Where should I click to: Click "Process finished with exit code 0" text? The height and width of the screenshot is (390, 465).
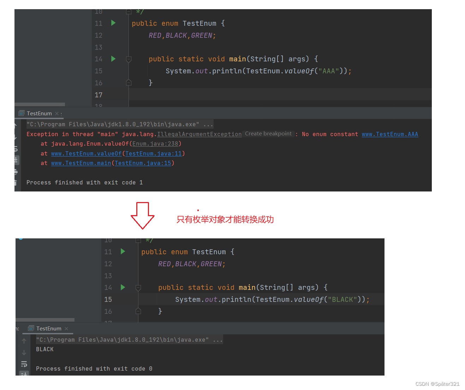(x=94, y=368)
